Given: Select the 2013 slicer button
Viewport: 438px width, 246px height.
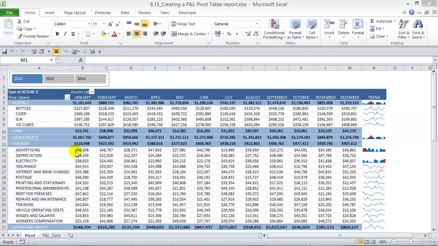Looking at the screenshot, I should tap(59, 79).
